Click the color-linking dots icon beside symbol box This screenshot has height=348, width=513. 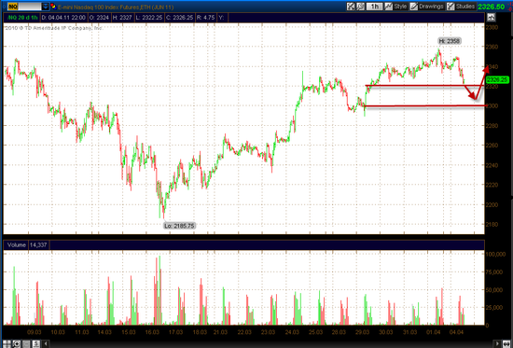(53, 7)
